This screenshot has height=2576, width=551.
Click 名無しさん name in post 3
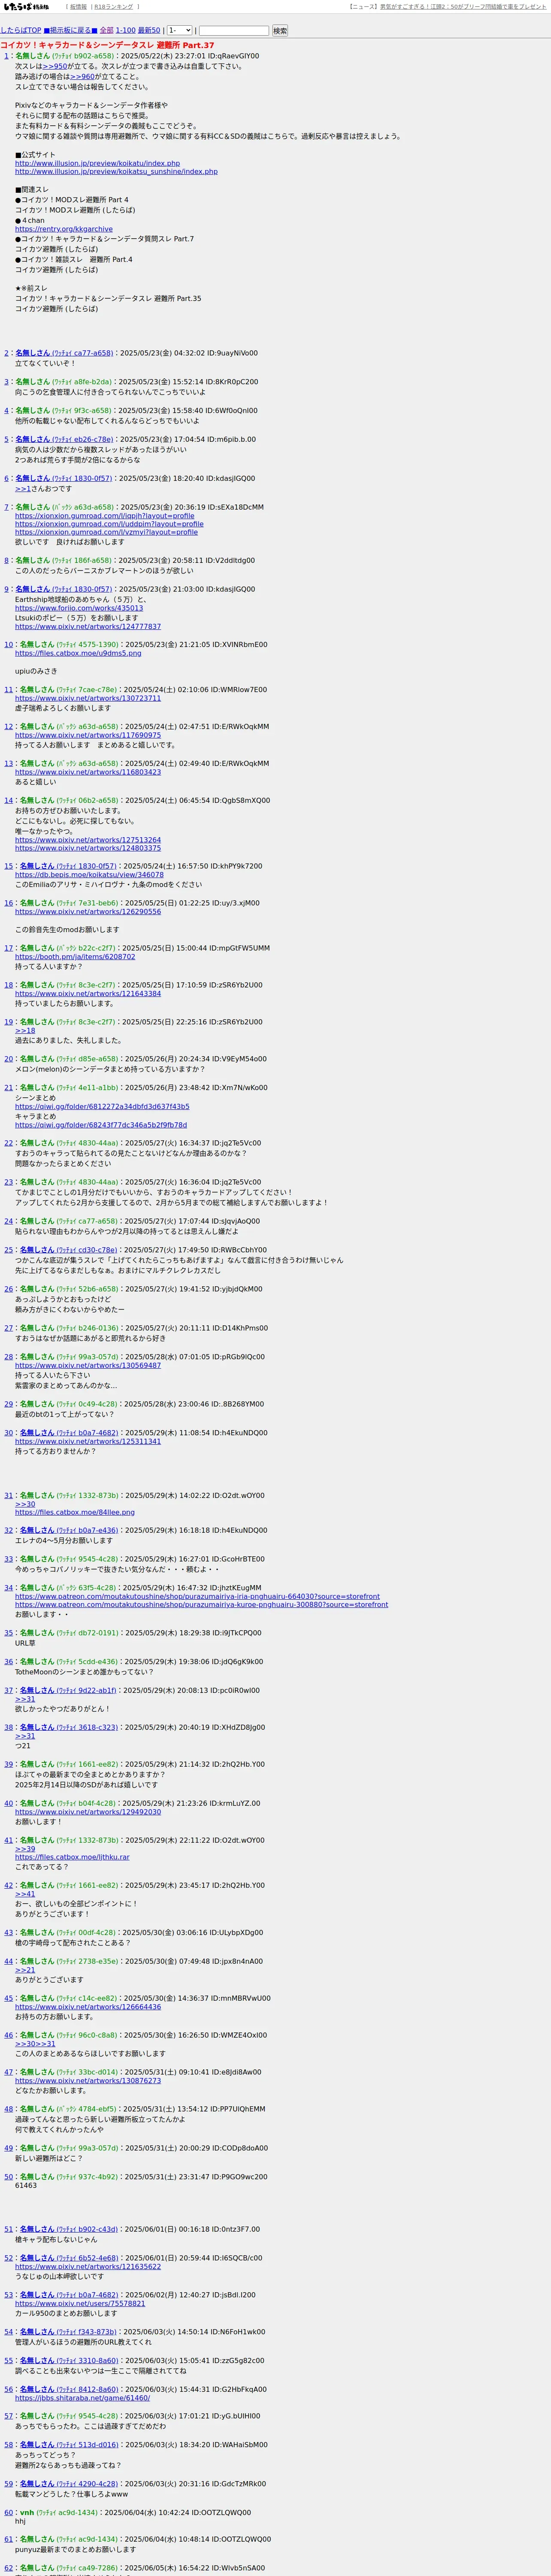[x=33, y=382]
